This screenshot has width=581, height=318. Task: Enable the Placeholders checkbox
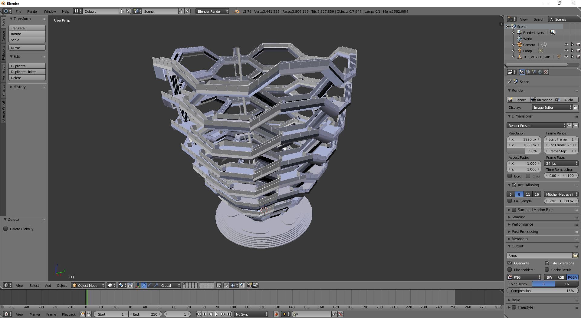(510, 270)
